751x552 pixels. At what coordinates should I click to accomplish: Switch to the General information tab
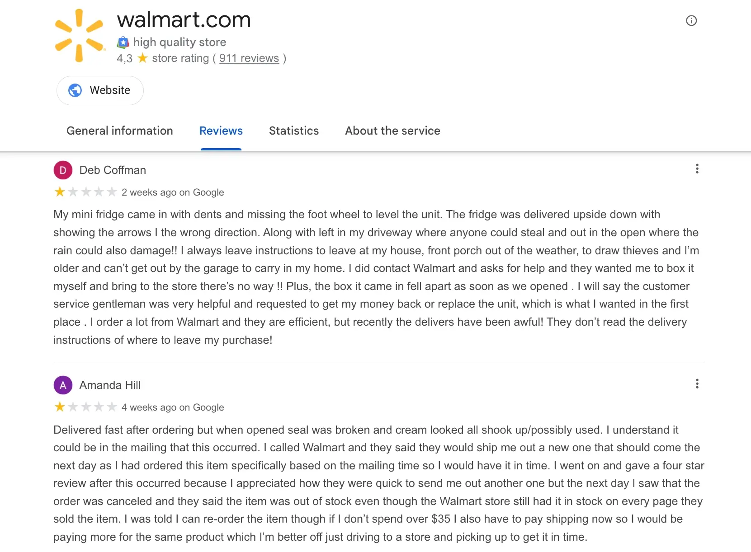(120, 131)
